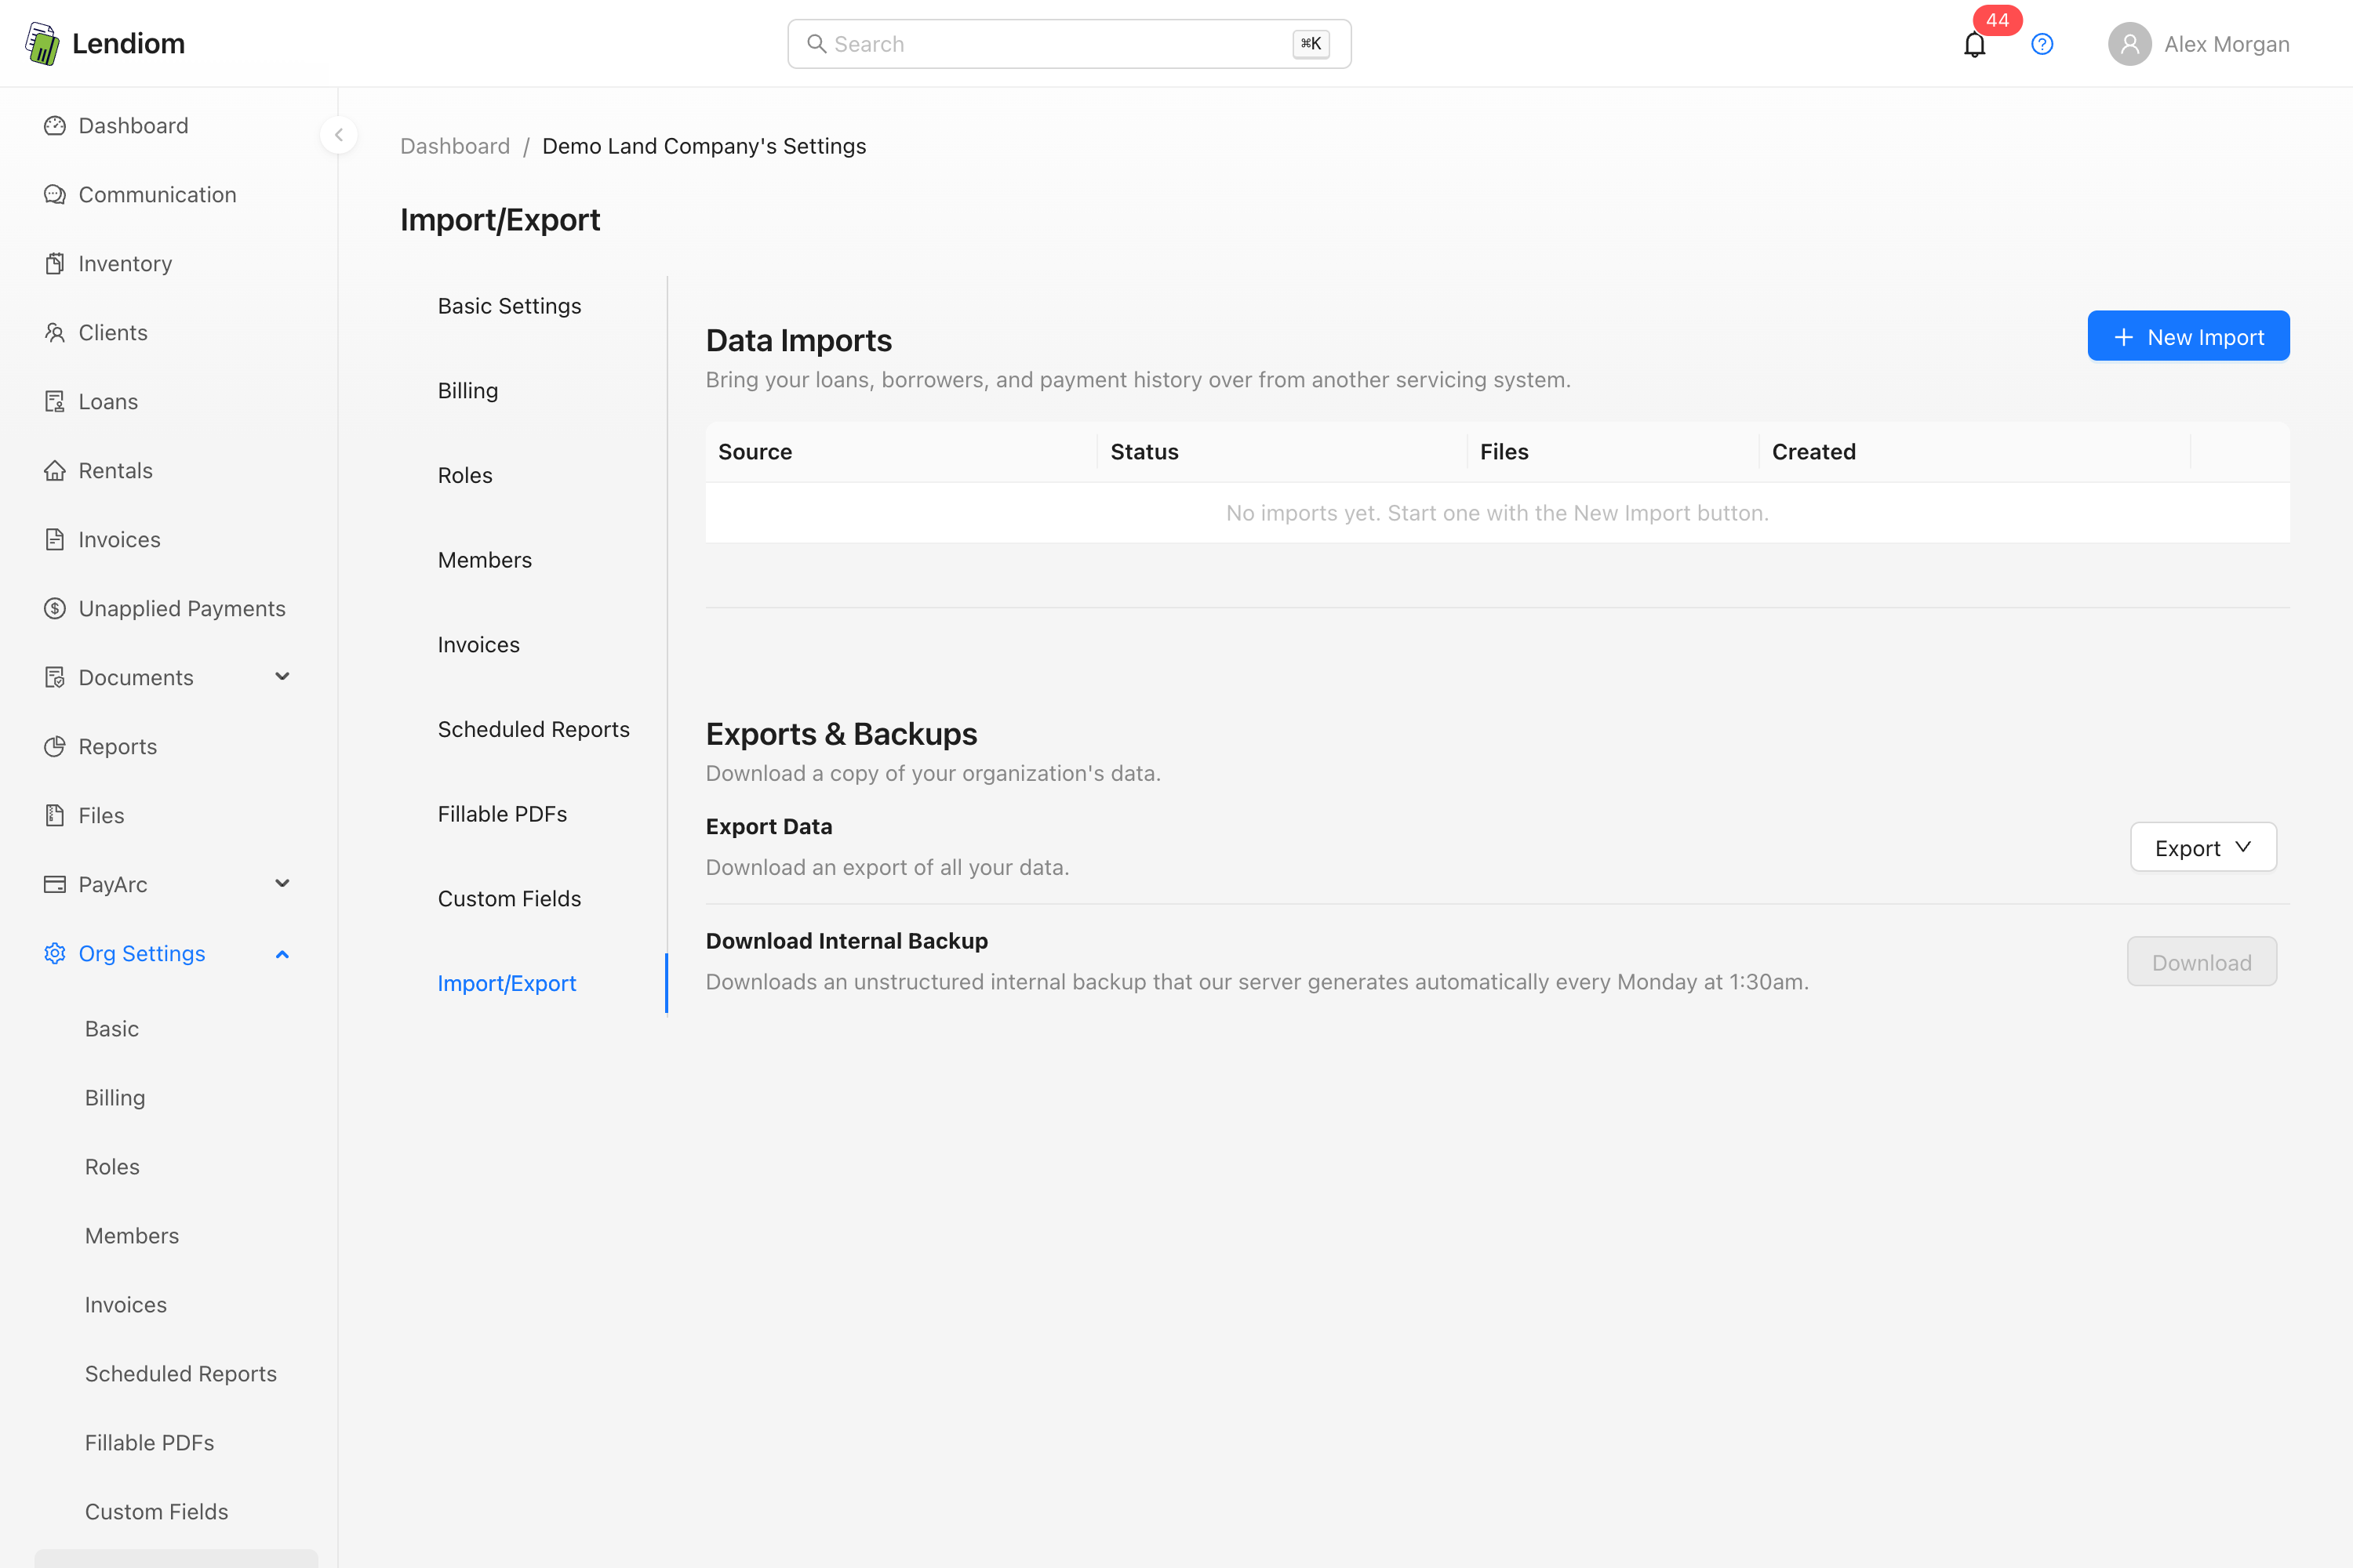Follow the Dashboard breadcrumb link

pos(454,146)
